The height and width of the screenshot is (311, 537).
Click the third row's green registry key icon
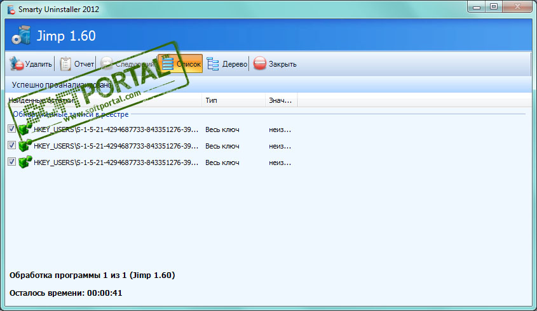pos(25,162)
